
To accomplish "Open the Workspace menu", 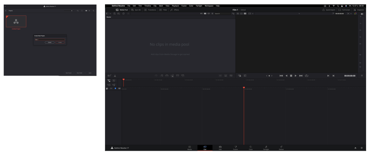I will (x=209, y=6).
